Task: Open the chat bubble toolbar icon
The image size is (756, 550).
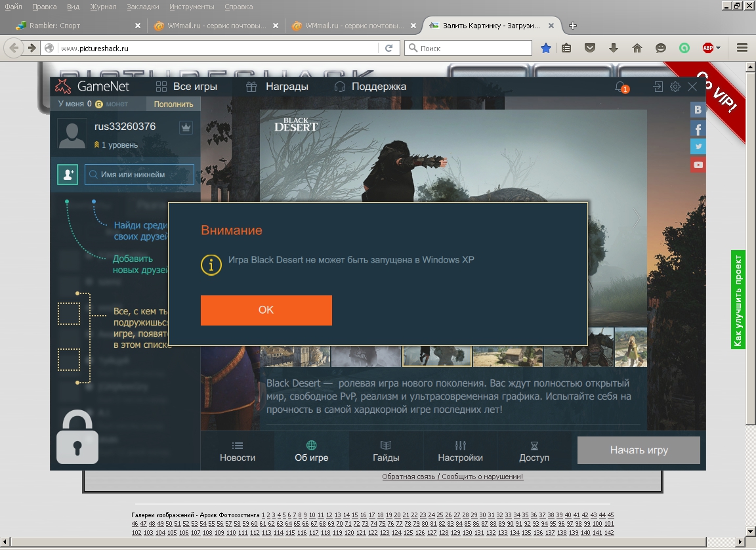Action: (x=661, y=48)
